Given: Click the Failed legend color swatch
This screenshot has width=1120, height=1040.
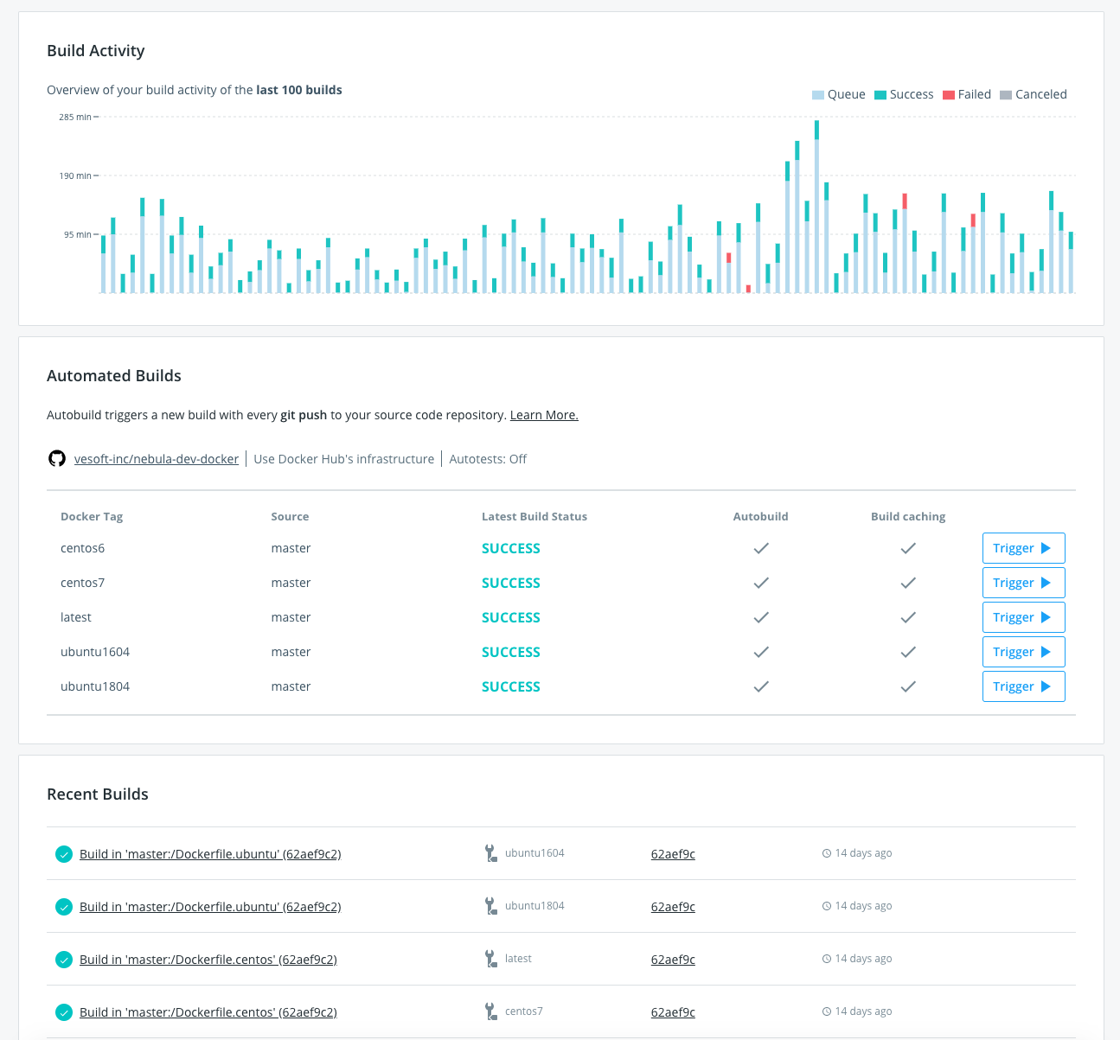Looking at the screenshot, I should (949, 95).
